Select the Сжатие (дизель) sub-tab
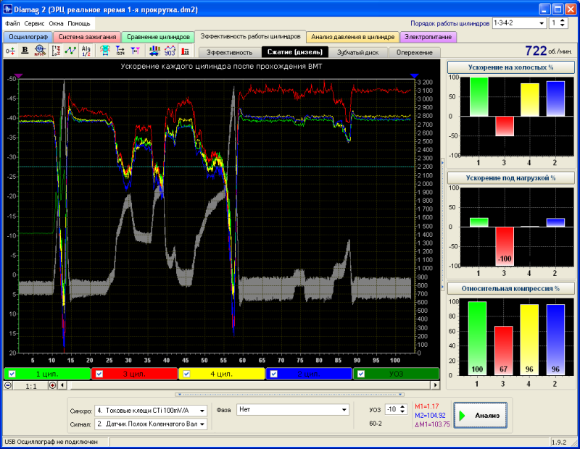 (x=295, y=52)
